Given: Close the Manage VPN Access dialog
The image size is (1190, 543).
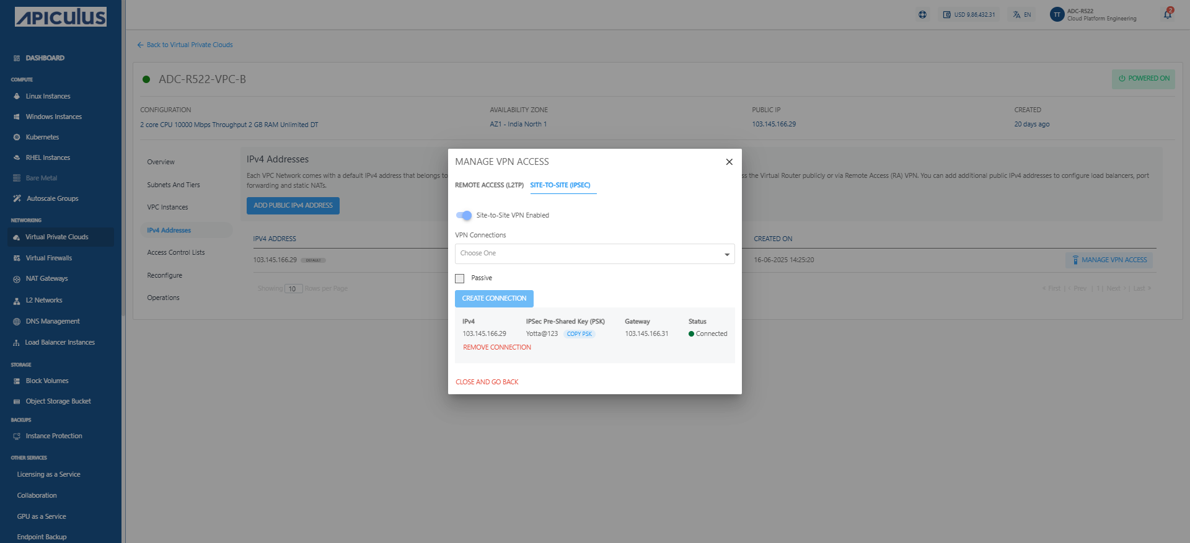Looking at the screenshot, I should [x=729, y=162].
